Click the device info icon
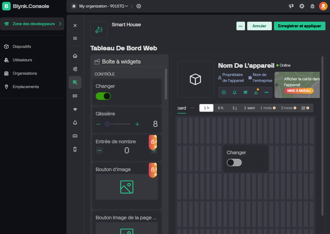 click(x=224, y=92)
